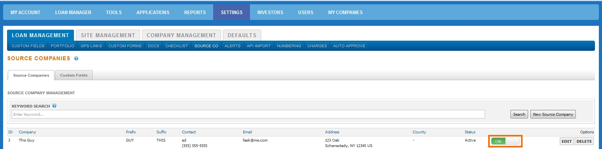Screen dimensions: 602x149
Task: Open Auto Approve subnav item
Action: click(349, 46)
